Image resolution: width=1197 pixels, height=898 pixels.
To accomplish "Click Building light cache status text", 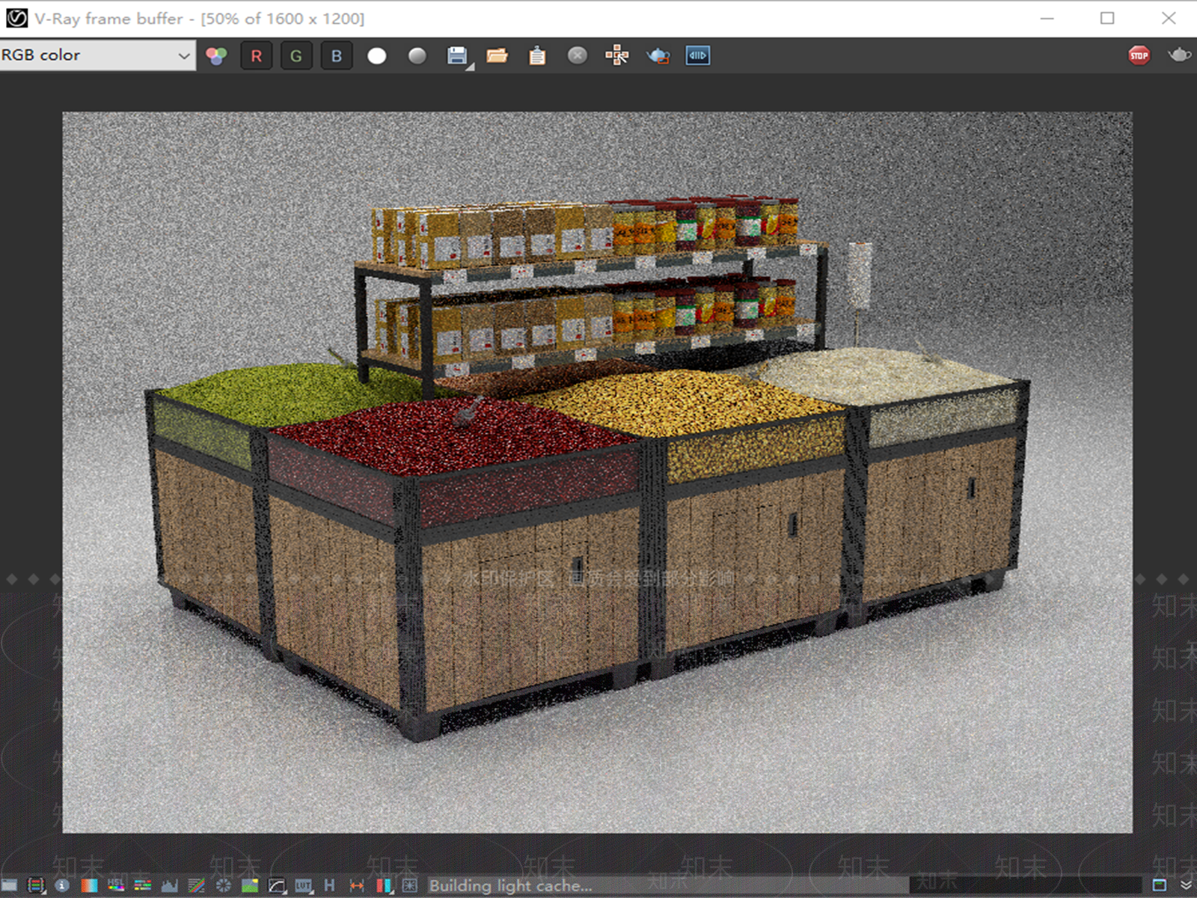I will coord(510,886).
